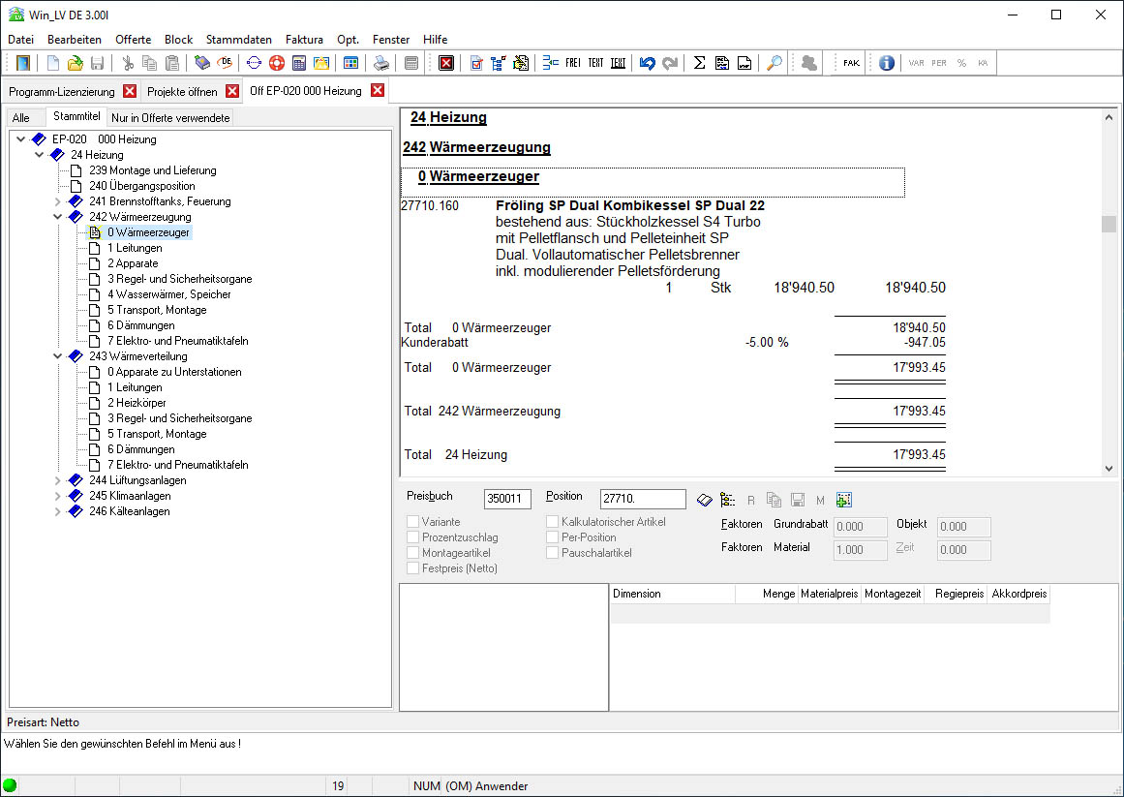
Task: Open the Datei menu
Action: pyautogui.click(x=20, y=40)
